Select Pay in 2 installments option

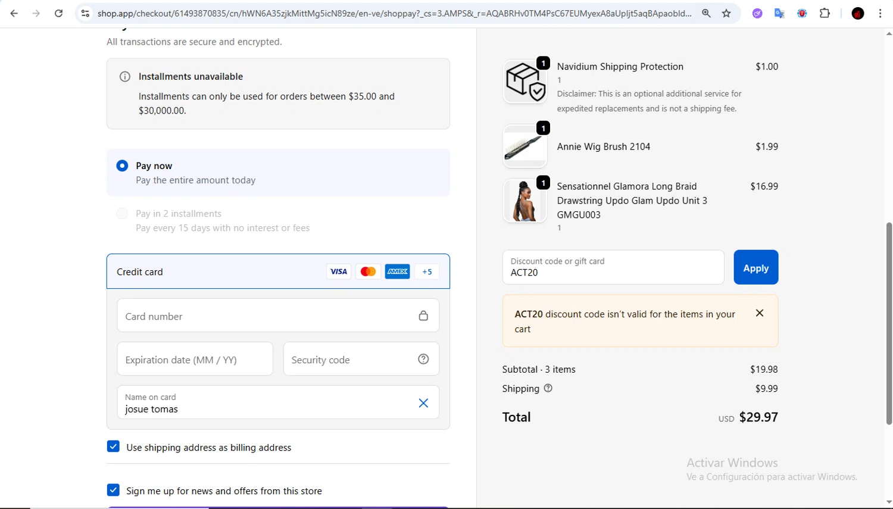point(122,213)
